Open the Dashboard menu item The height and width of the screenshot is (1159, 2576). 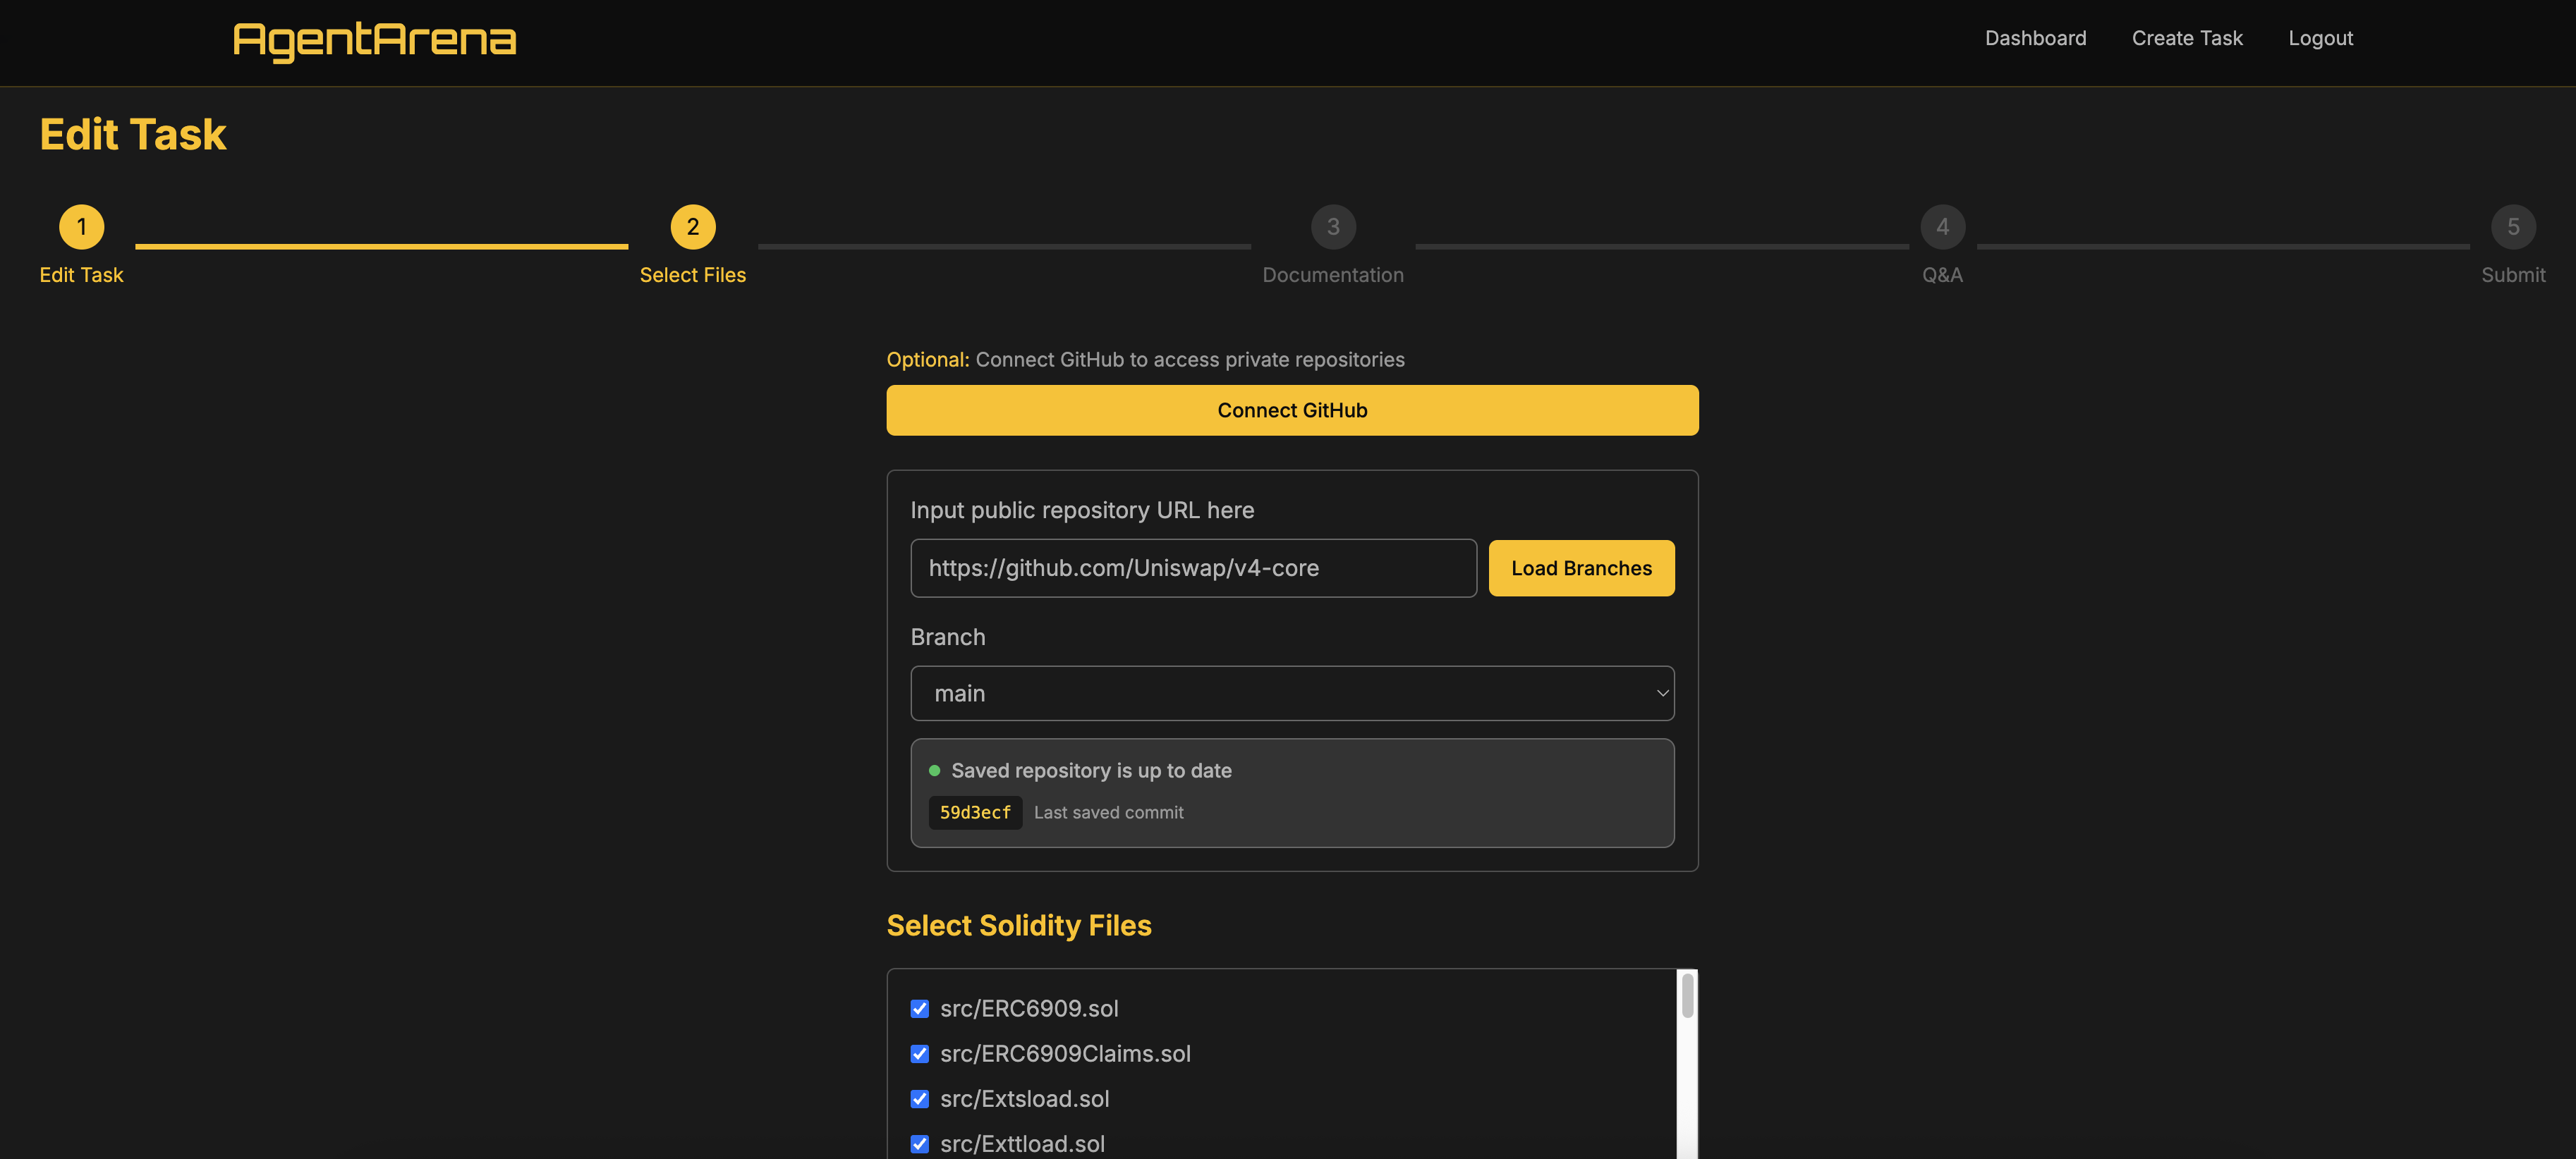[x=2035, y=38]
